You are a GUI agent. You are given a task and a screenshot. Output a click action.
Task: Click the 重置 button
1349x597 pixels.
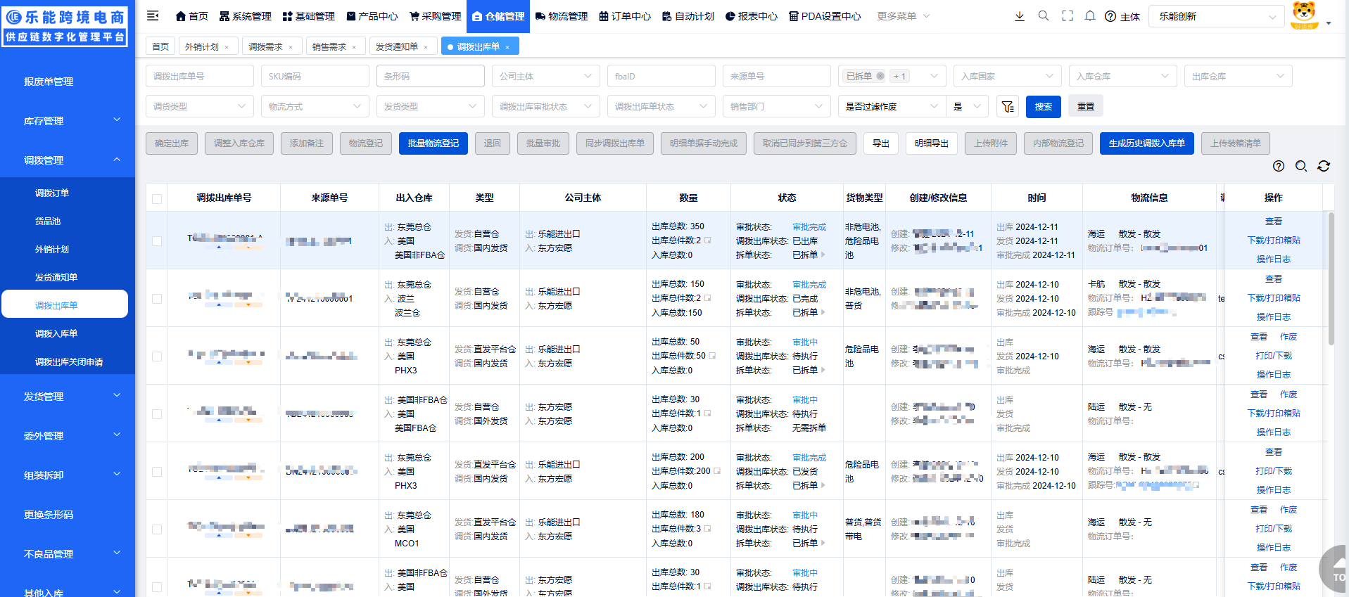tap(1086, 106)
